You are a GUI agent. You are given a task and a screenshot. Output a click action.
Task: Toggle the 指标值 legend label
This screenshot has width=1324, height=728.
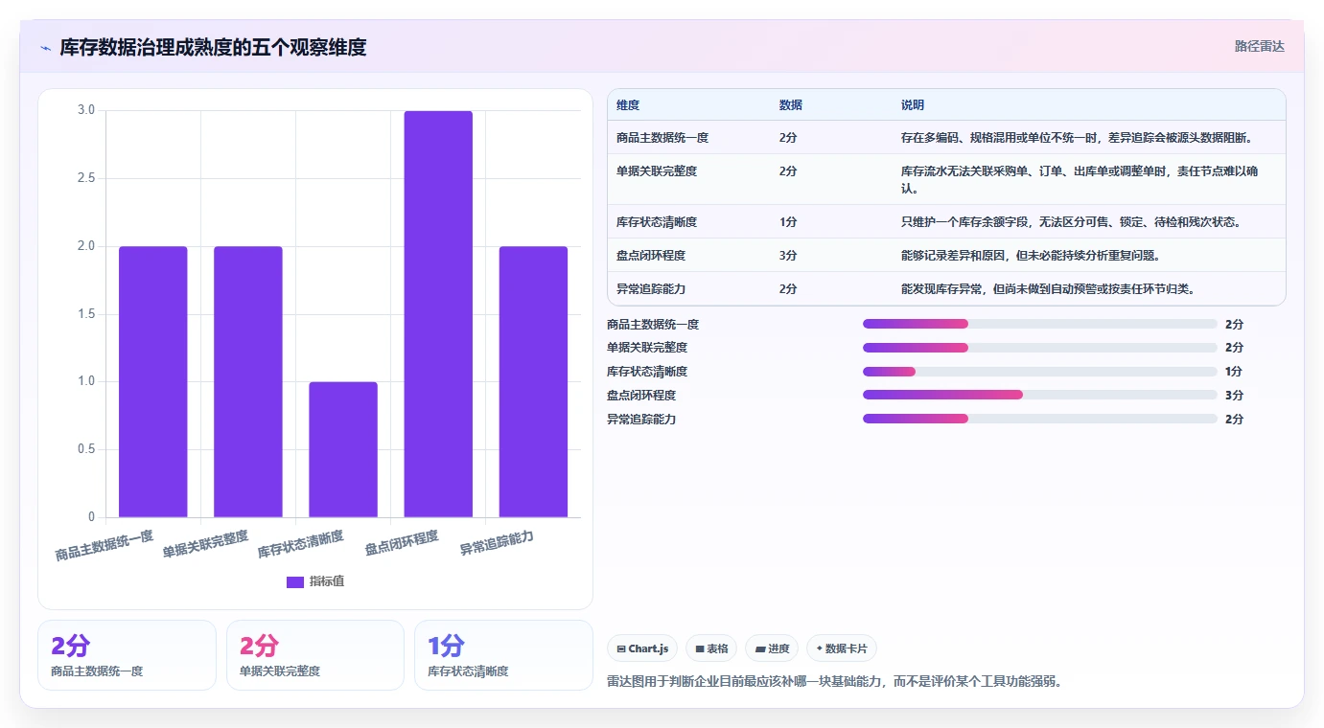tap(326, 582)
